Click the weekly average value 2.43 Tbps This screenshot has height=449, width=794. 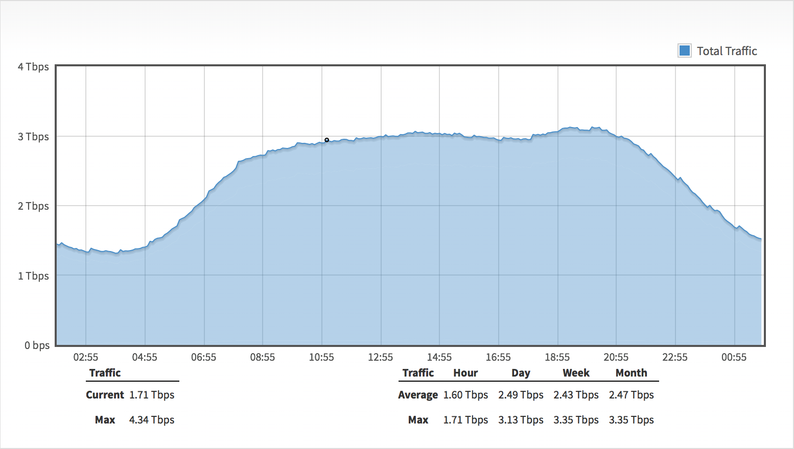pyautogui.click(x=576, y=395)
